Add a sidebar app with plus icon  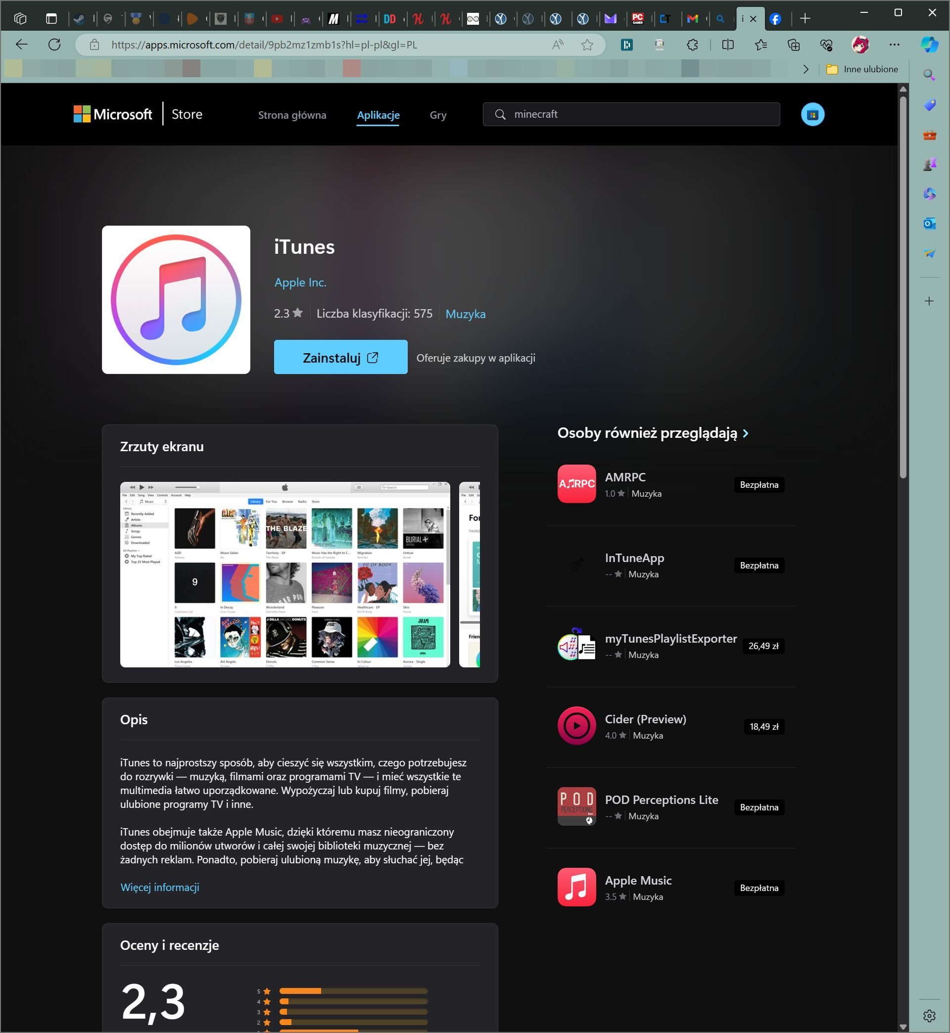pyautogui.click(x=929, y=301)
